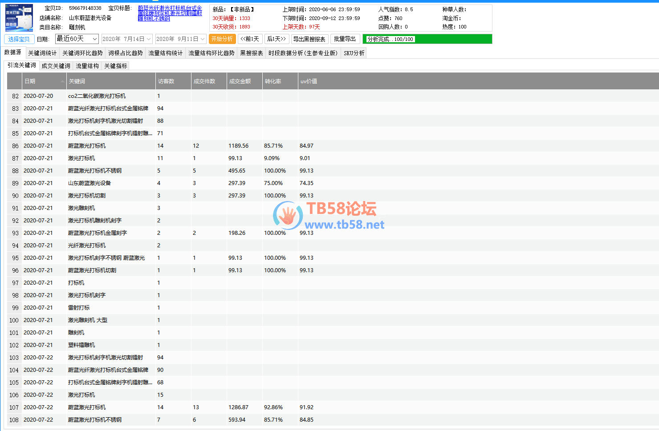Image resolution: width=659 pixels, height=431 pixels.
Task: Click 导出黑搜报表 export button
Action: pos(309,39)
